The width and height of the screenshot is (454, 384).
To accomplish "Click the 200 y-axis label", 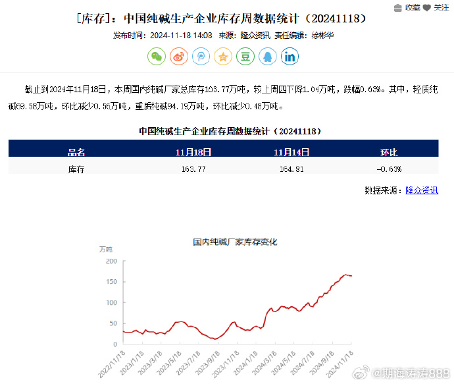I will 111,261.
